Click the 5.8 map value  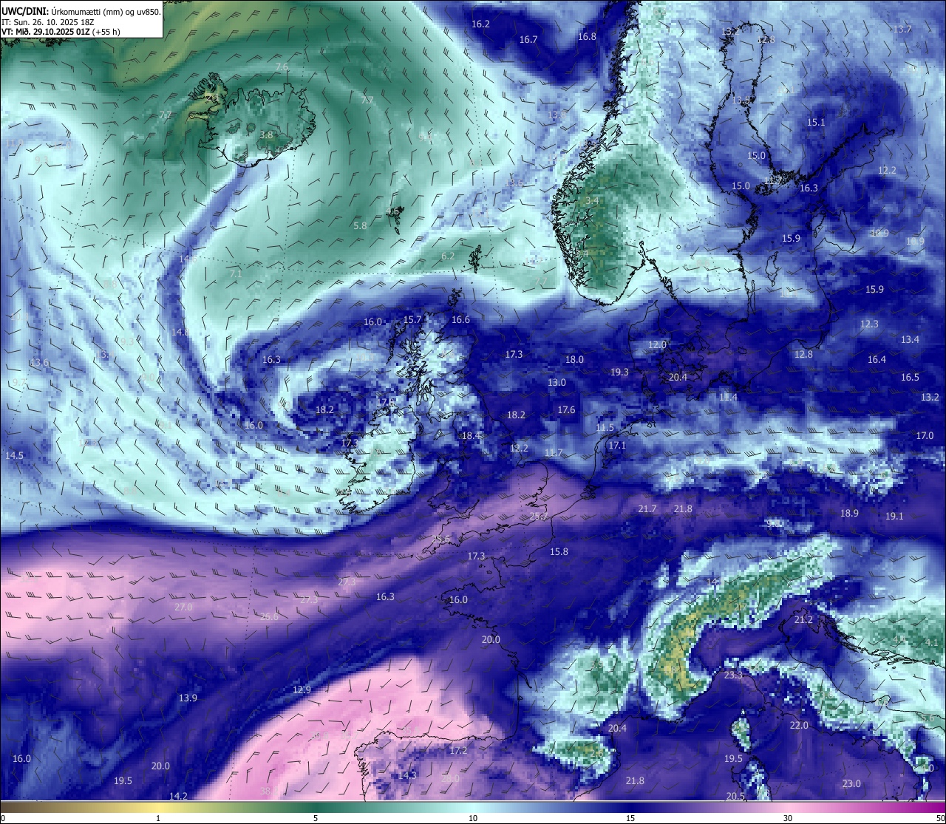360,226
